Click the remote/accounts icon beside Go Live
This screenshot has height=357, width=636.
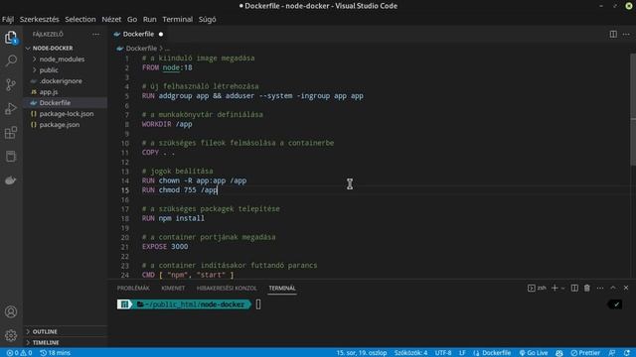[559, 353]
